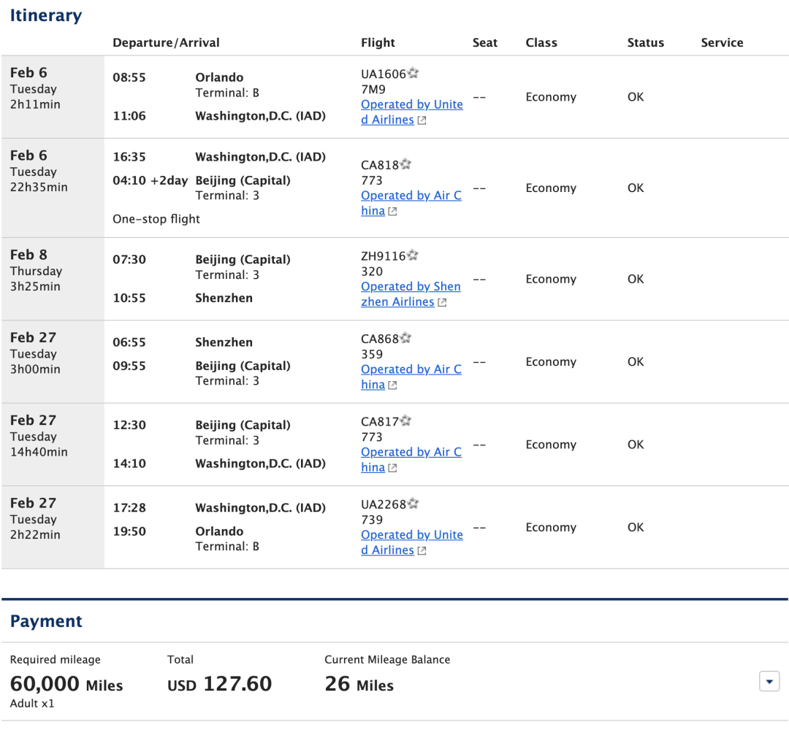Click the Star Alliance icon beside UA1606
789x730 pixels.
(413, 74)
